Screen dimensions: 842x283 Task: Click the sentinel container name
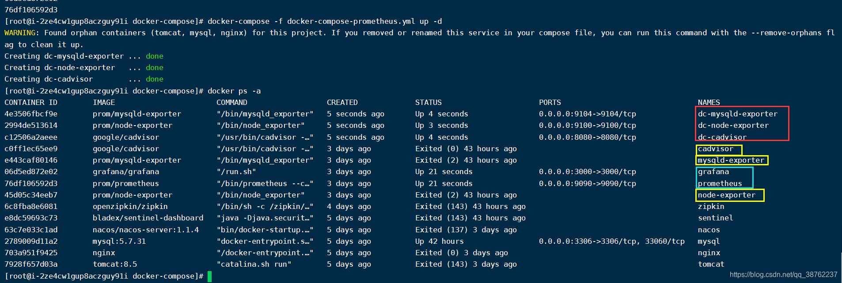click(716, 218)
